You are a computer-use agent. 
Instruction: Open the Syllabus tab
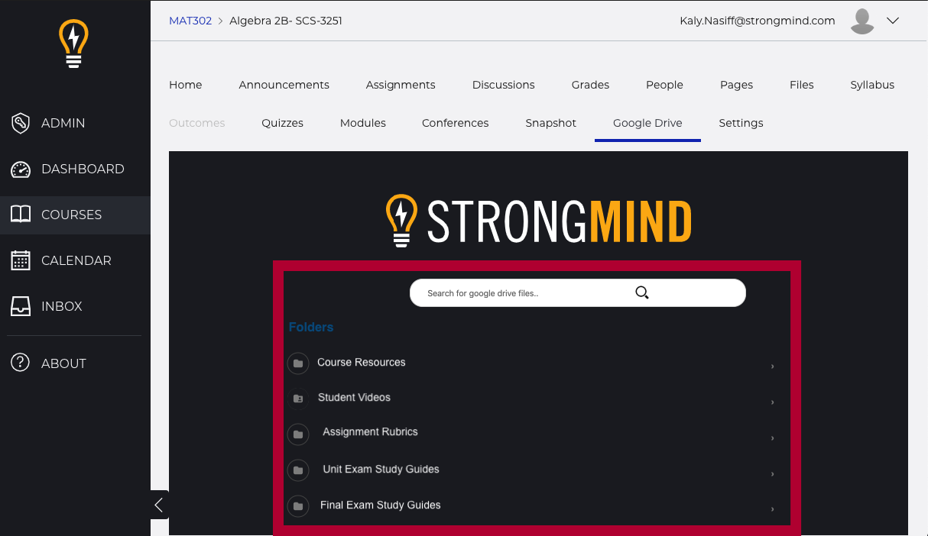tap(872, 85)
